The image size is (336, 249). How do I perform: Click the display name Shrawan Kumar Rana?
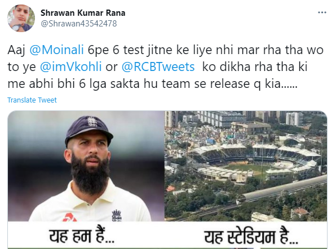[x=83, y=13]
